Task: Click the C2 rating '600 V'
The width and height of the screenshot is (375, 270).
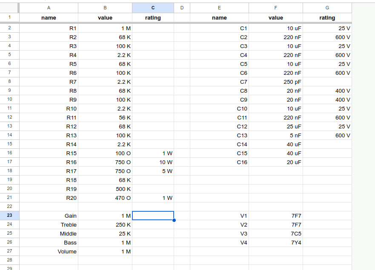Action: click(x=327, y=37)
